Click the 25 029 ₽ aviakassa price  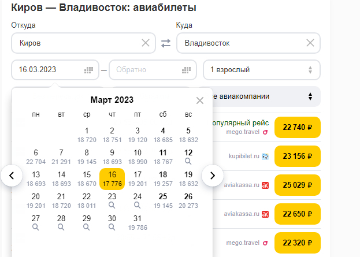(x=297, y=185)
